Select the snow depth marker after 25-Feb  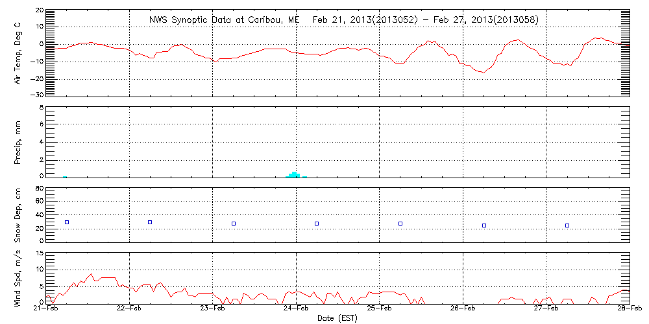pyautogui.click(x=400, y=224)
